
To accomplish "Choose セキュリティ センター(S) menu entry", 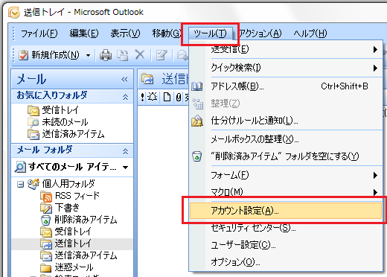I will [x=285, y=228].
